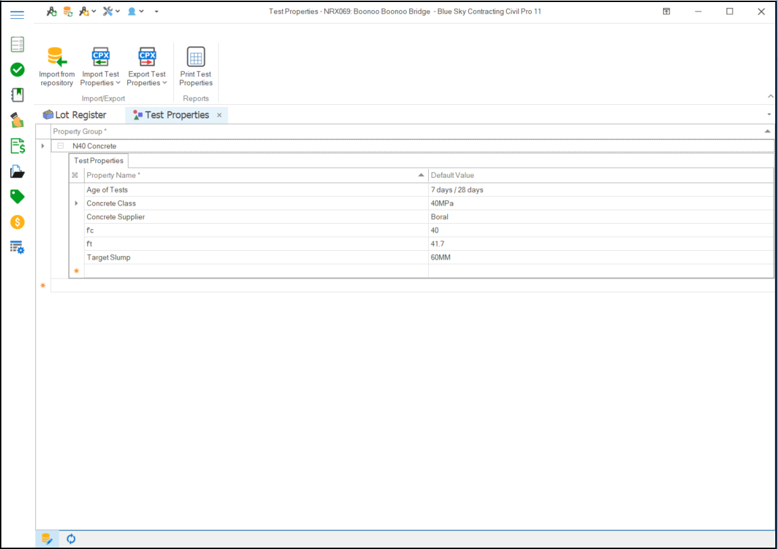Open the notebook with bookmark sidebar icon
The width and height of the screenshot is (778, 549).
tap(18, 95)
